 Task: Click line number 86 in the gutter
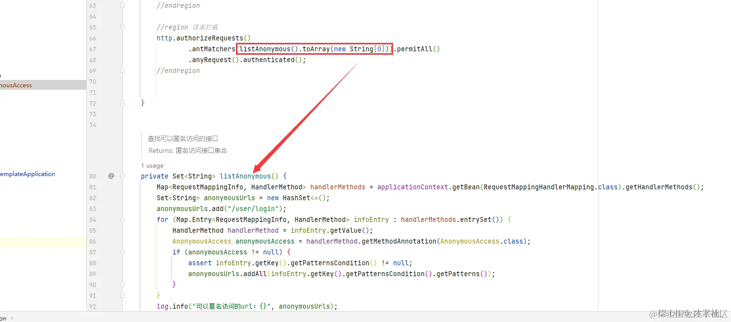pos(93,241)
